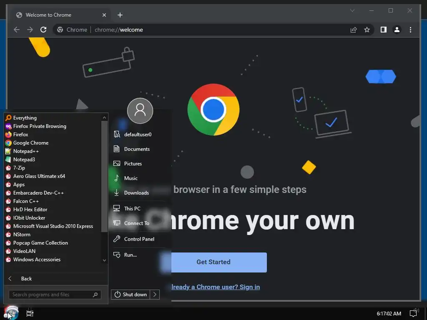This screenshot has width=427, height=320.
Task: Expand Windows Accessories folder
Action: coord(53,260)
